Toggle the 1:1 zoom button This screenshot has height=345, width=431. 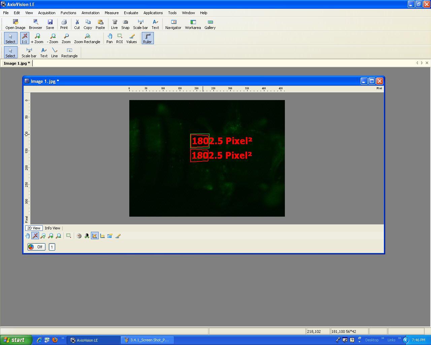click(24, 38)
